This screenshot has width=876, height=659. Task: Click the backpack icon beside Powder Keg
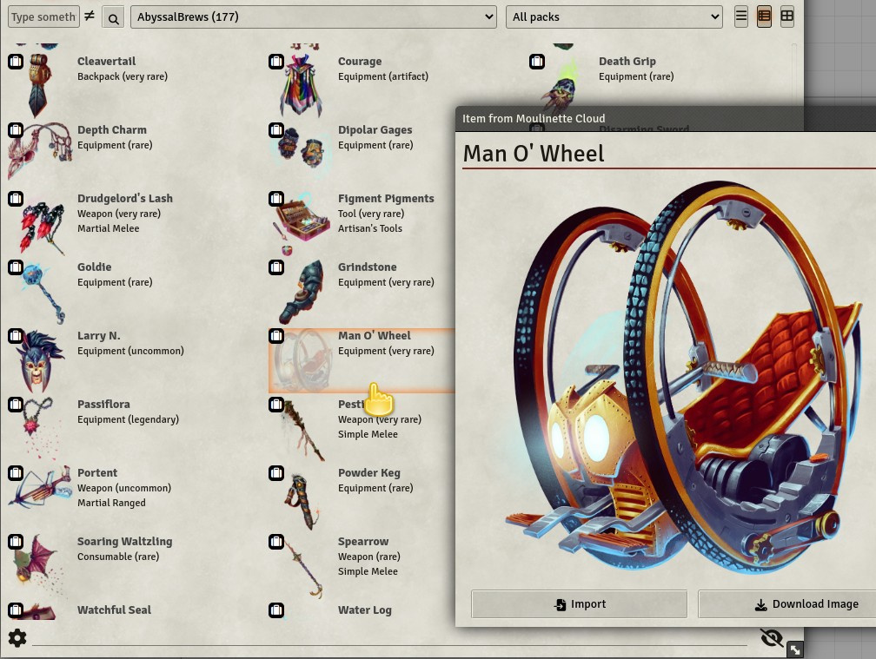pyautogui.click(x=276, y=473)
